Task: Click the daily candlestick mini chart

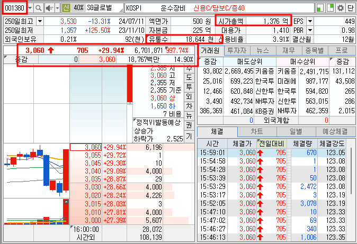Action: point(37,171)
